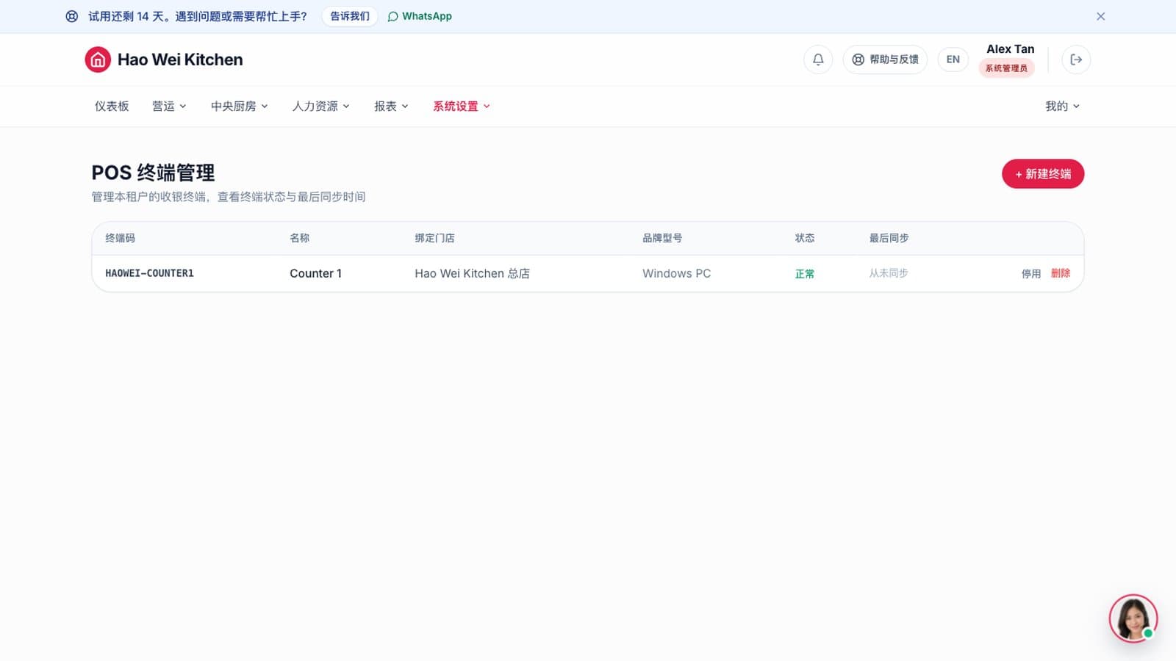Click the 绑定门店 column header
This screenshot has width=1176, height=661.
point(434,238)
